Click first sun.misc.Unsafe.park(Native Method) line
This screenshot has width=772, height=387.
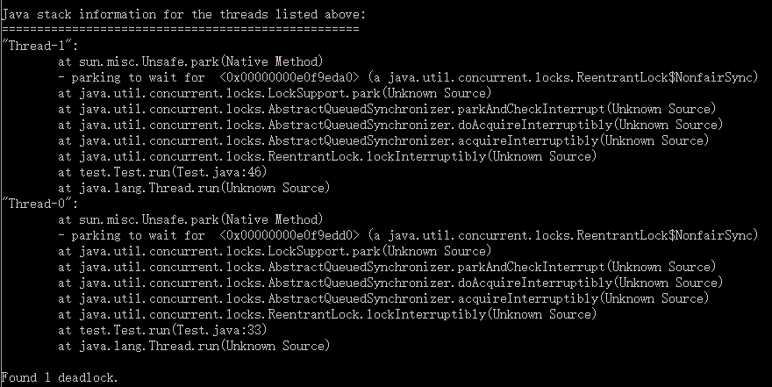(190, 61)
